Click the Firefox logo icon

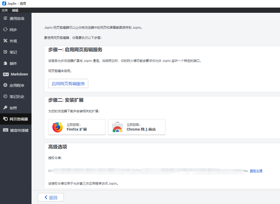(58, 127)
